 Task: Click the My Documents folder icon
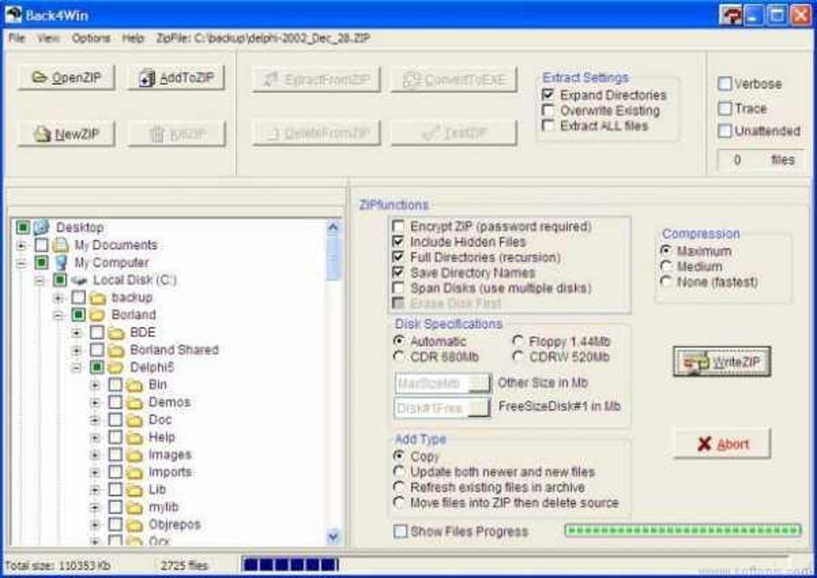pos(60,245)
